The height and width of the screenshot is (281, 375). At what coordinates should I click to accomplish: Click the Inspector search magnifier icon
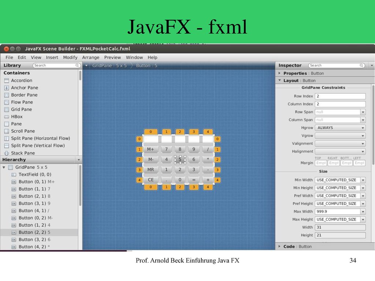(361, 65)
